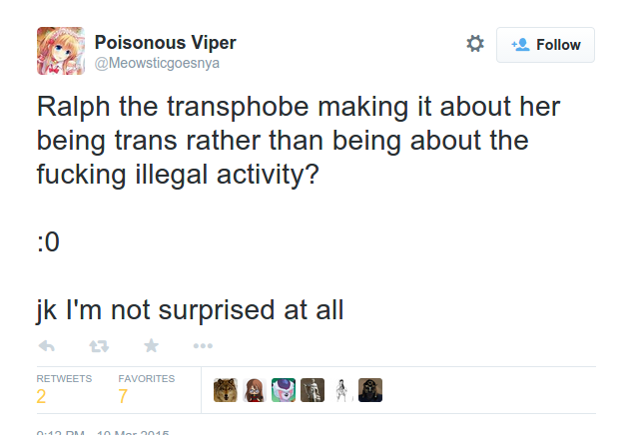The image size is (634, 435).
Task: Click the Poisonous Viper display name
Action: pos(165,43)
